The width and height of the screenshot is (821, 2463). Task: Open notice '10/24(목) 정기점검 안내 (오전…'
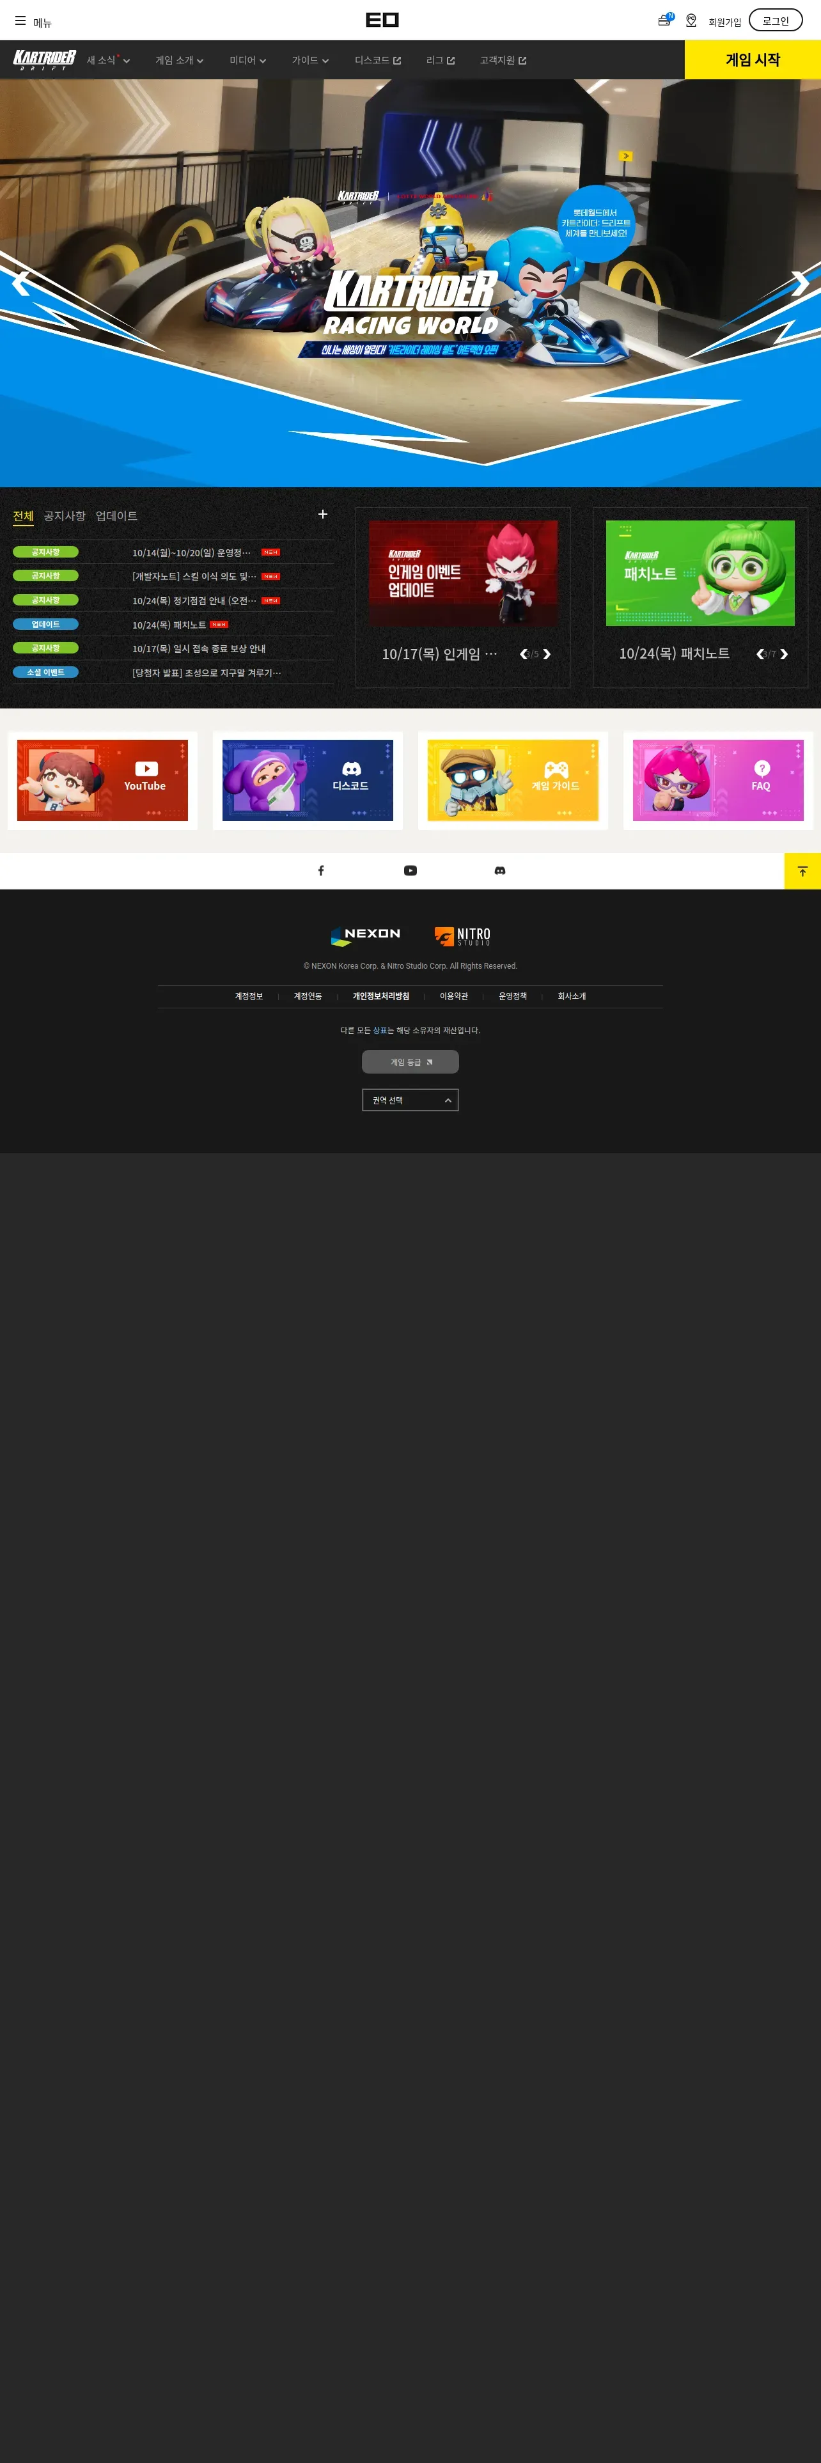point(194,600)
